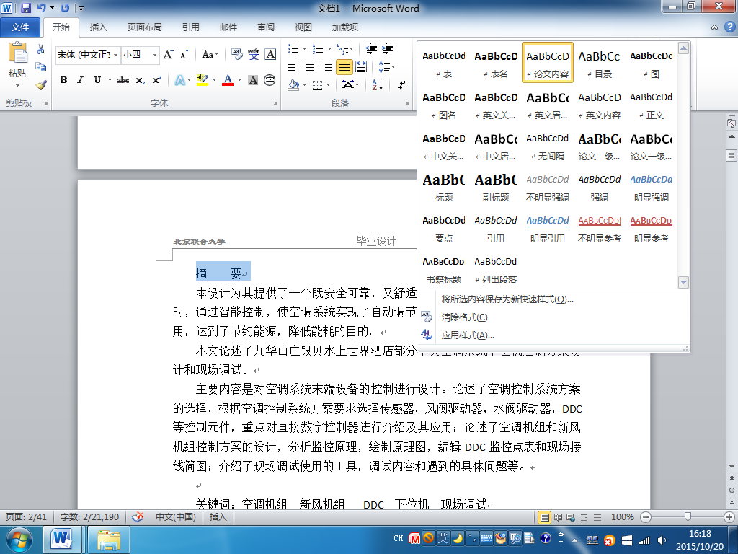Apply subscript formatting

pyautogui.click(x=141, y=80)
